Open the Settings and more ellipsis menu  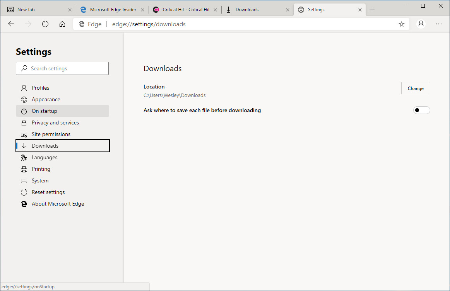pyautogui.click(x=438, y=24)
